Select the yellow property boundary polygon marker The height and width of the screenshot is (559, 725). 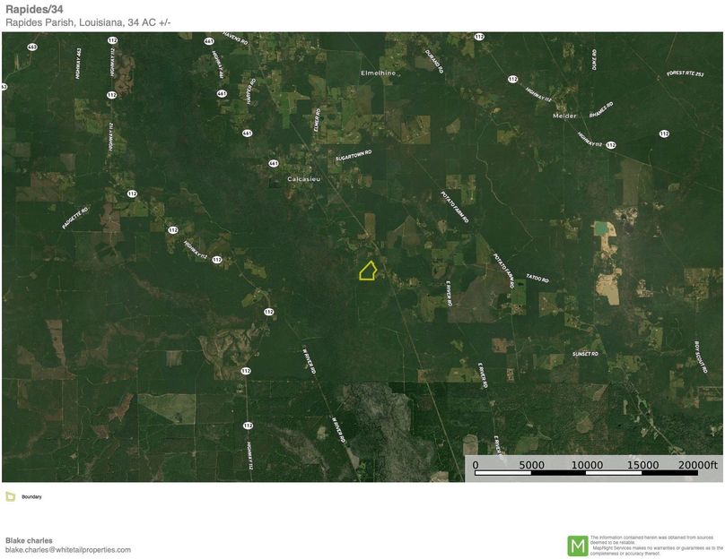coord(369,270)
